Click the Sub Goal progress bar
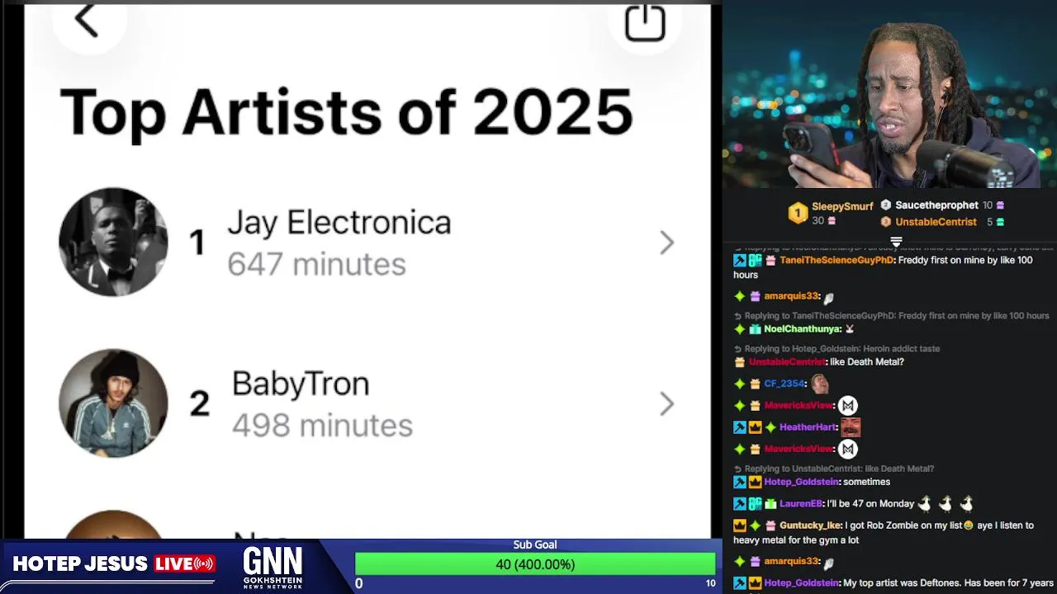 tap(535, 564)
